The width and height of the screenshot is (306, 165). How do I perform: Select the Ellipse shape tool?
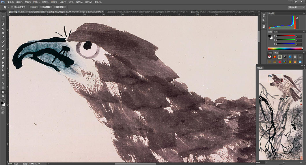[x=3, y=88]
